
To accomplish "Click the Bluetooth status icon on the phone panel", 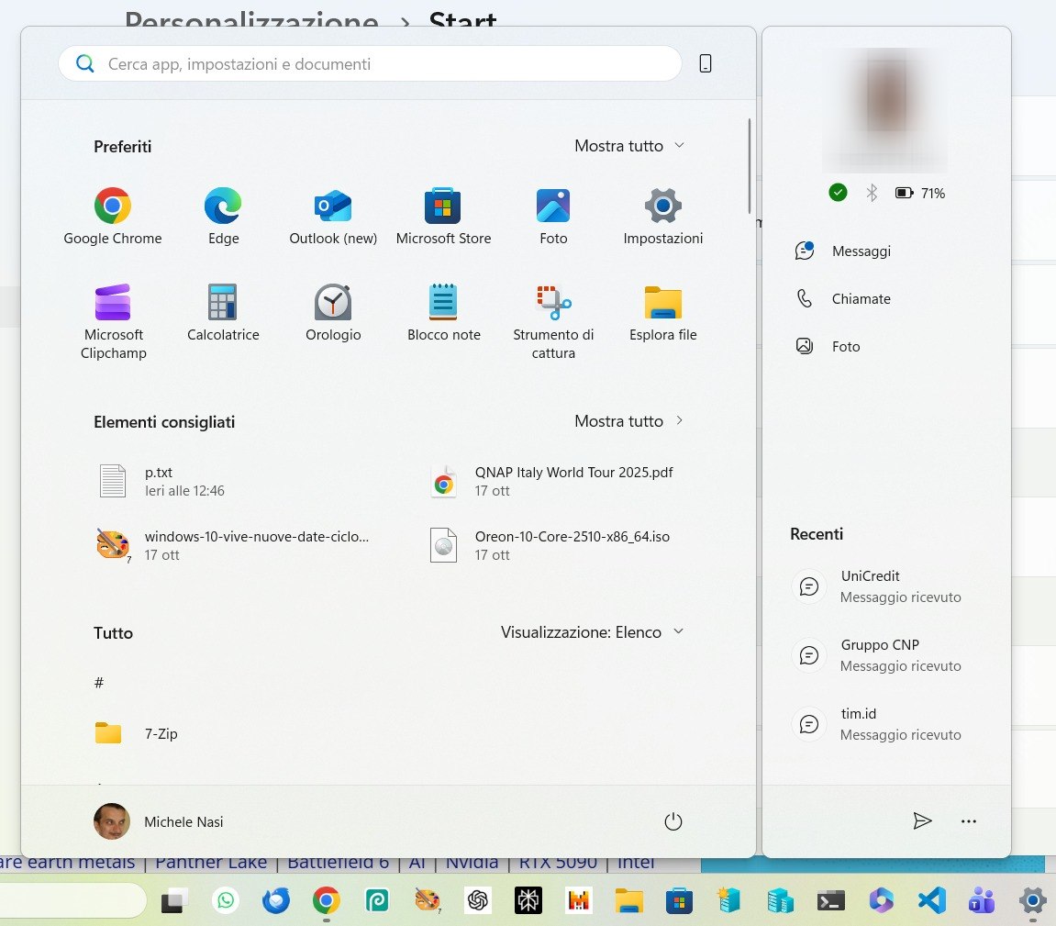I will click(x=872, y=193).
